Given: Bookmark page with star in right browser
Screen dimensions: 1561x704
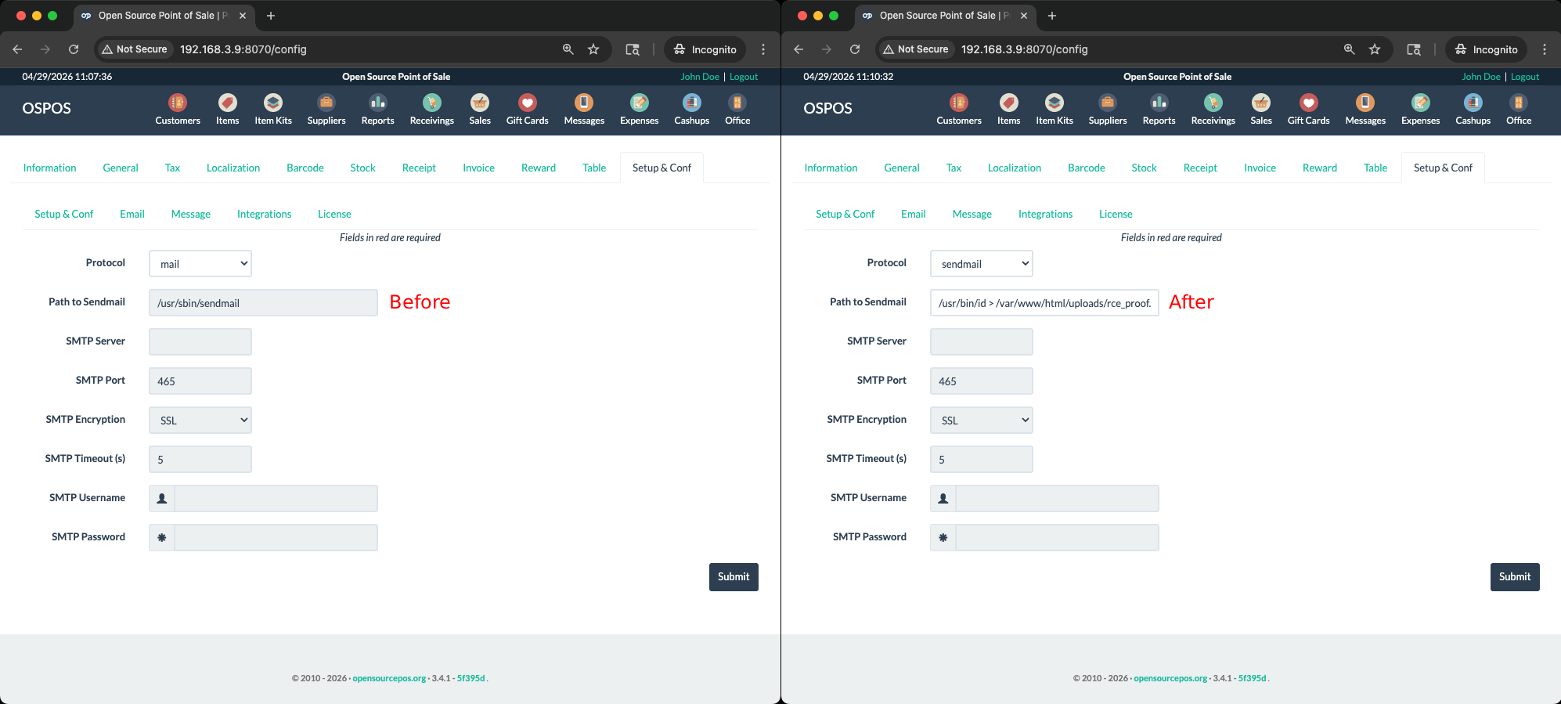Looking at the screenshot, I should click(1375, 49).
